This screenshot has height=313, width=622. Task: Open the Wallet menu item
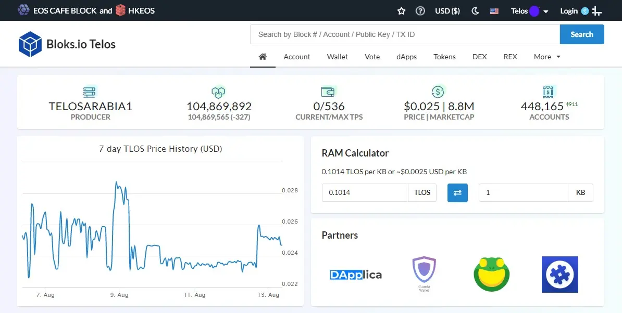[x=337, y=57]
